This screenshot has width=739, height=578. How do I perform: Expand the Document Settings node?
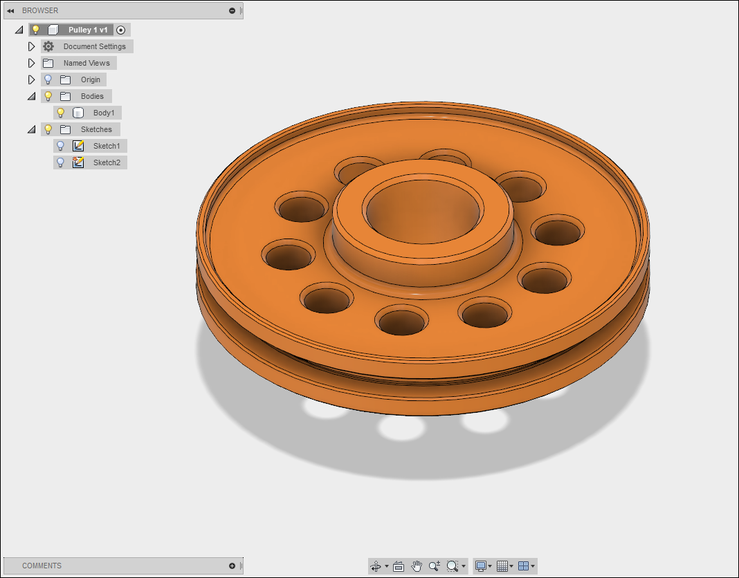(x=31, y=46)
